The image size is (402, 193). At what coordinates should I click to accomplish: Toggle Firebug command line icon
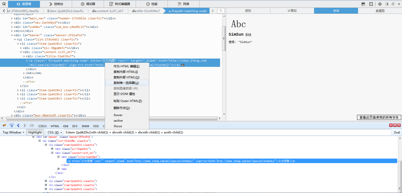coord(31,125)
